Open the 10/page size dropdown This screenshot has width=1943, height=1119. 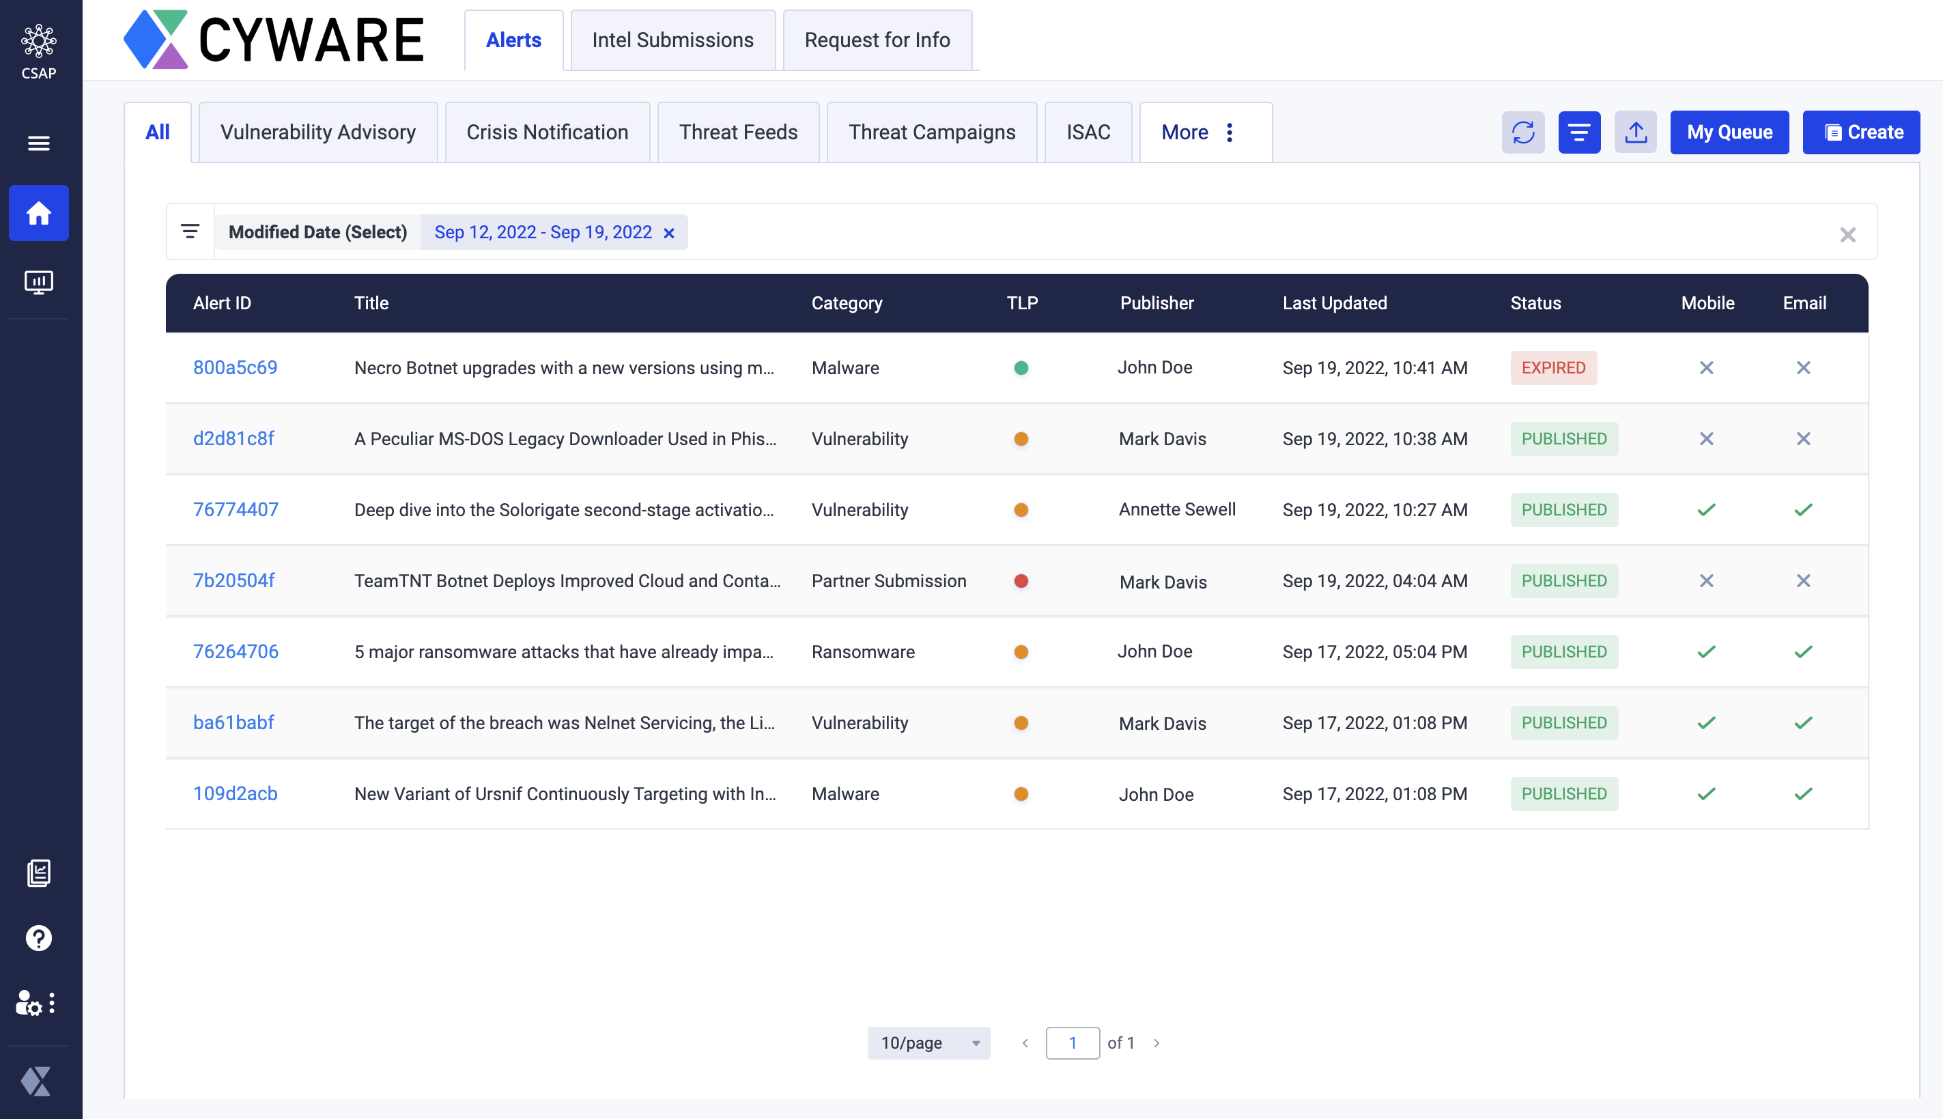928,1043
